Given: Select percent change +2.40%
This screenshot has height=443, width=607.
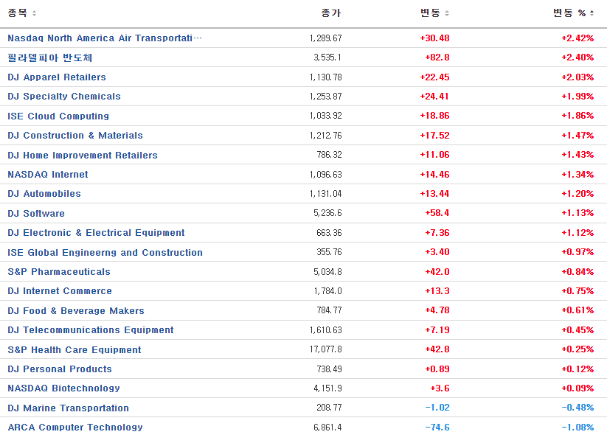Looking at the screenshot, I should (x=577, y=57).
